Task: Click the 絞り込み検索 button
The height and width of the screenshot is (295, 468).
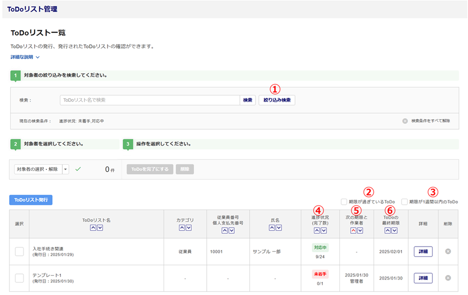Action: 277,100
